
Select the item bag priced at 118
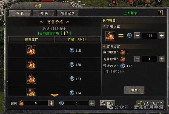coord(31,50)
